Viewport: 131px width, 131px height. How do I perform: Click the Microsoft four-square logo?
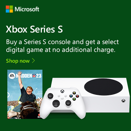9,9
